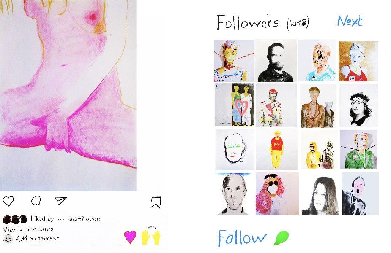
Task: Select follower in red shirt and yellow pants
Action: click(x=276, y=149)
